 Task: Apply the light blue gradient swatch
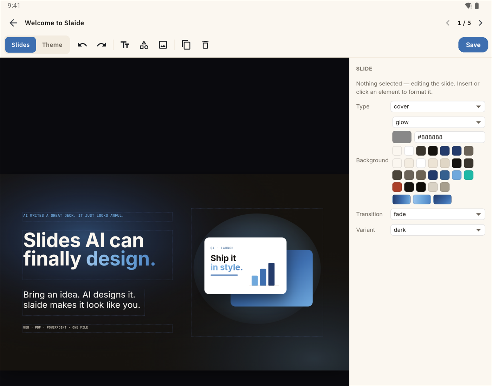click(422, 199)
